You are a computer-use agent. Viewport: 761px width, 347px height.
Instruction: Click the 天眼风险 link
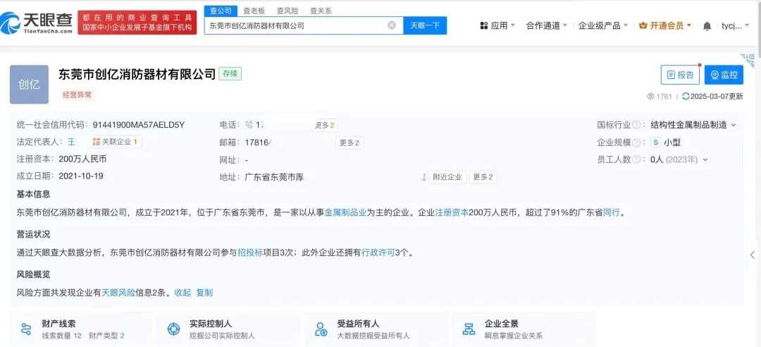click(x=118, y=293)
